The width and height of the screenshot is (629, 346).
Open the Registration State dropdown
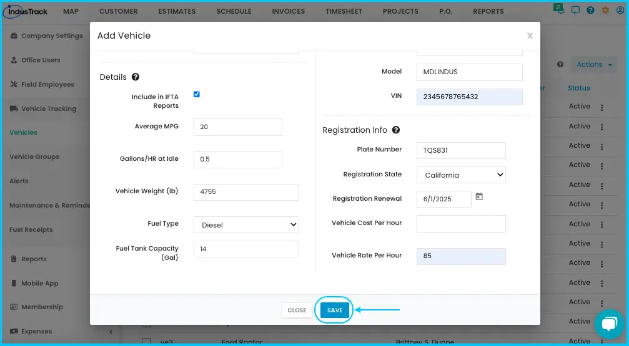coord(461,175)
